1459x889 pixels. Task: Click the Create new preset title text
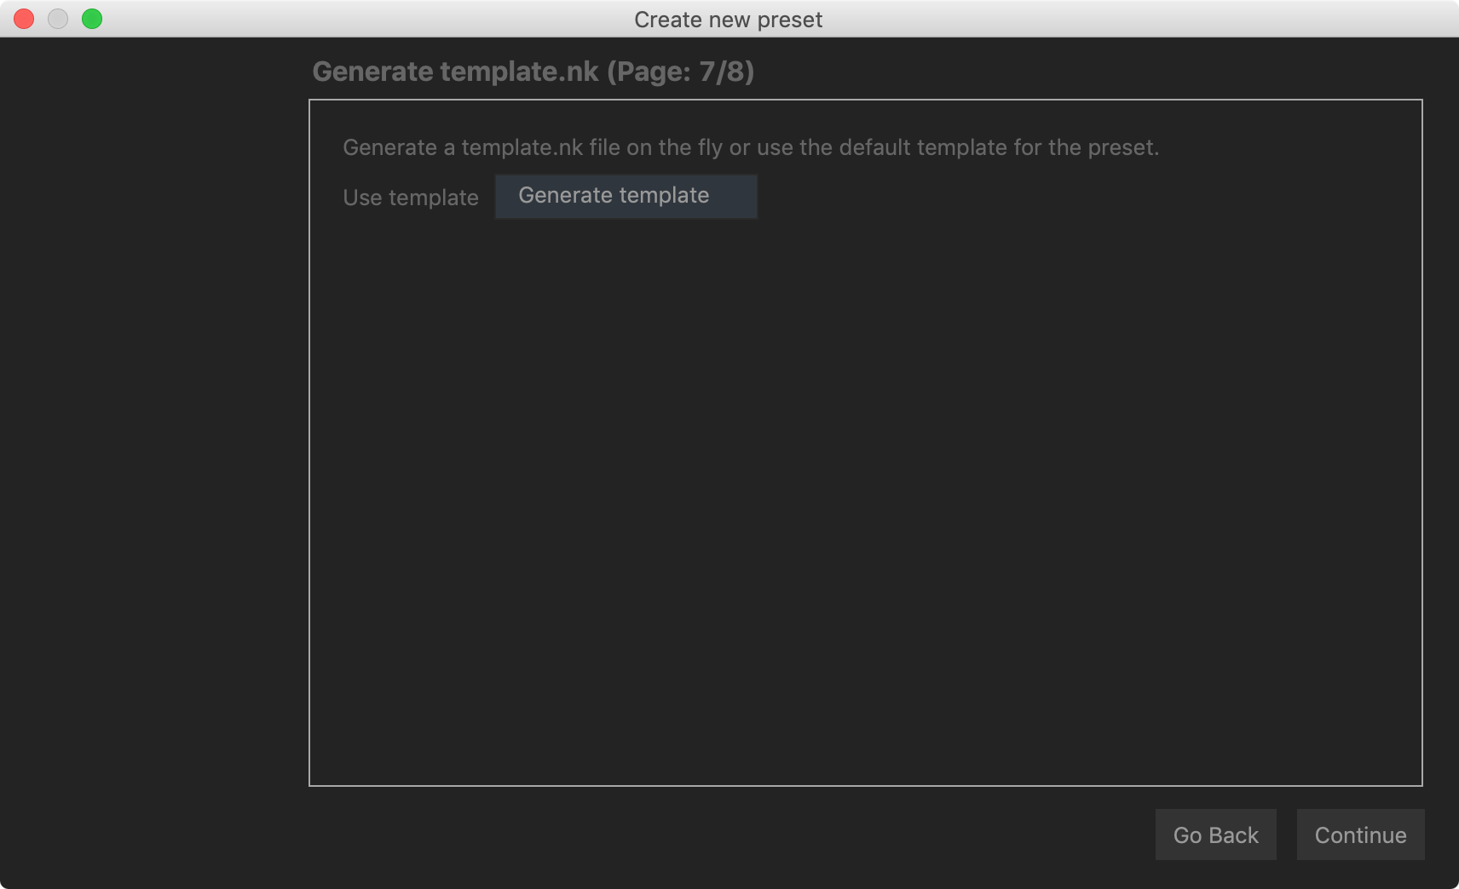click(x=728, y=20)
